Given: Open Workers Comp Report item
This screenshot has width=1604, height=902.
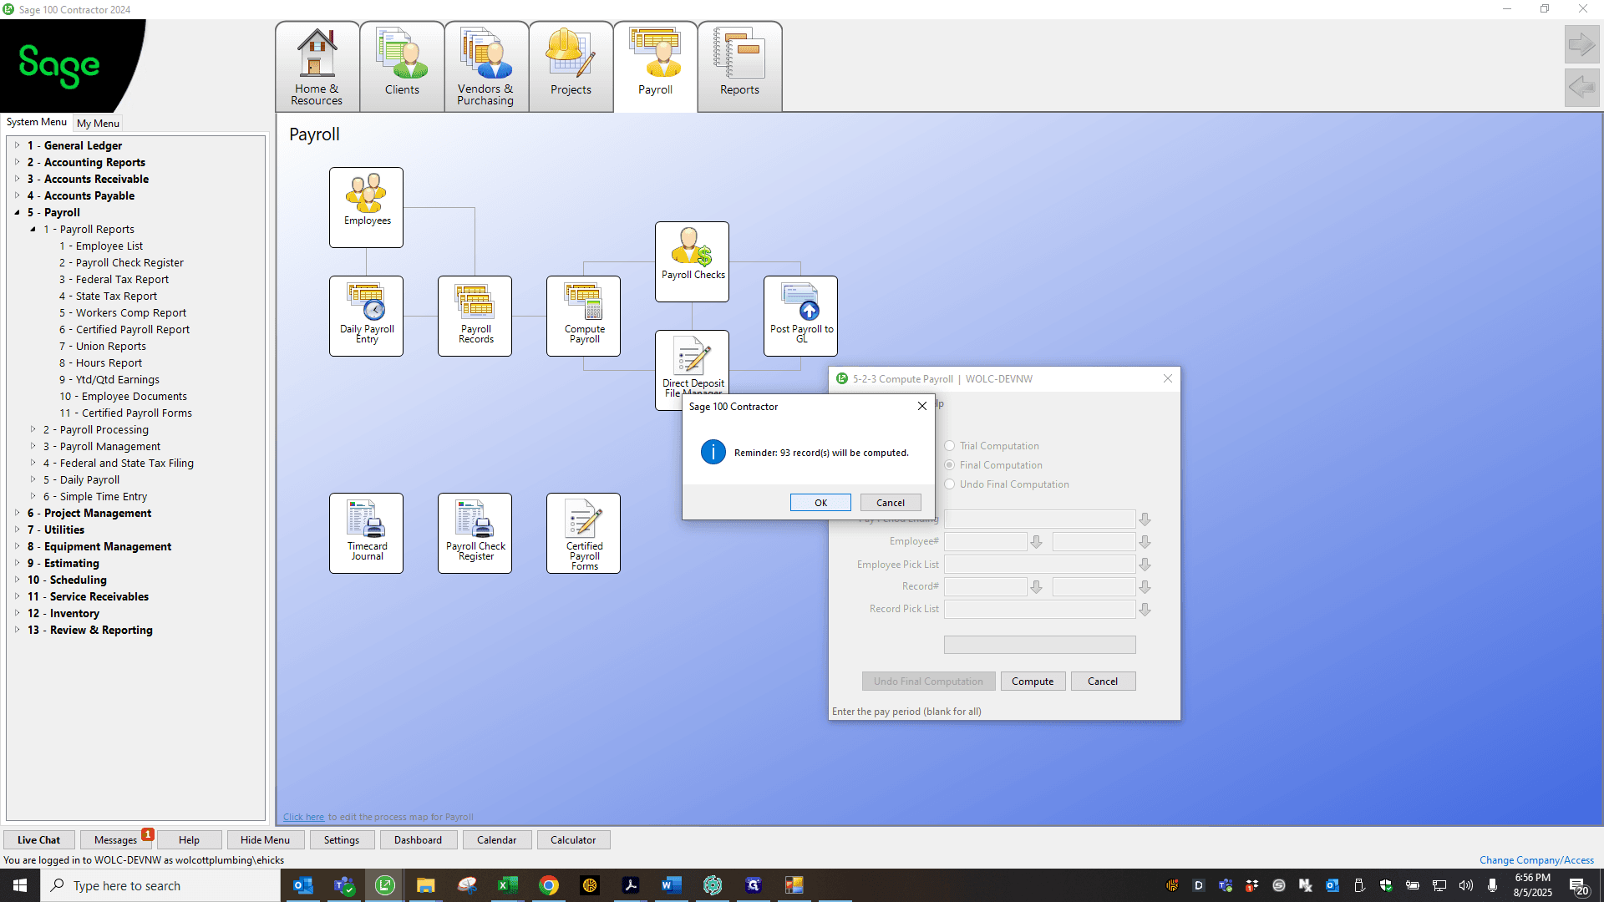Looking at the screenshot, I should click(x=123, y=312).
